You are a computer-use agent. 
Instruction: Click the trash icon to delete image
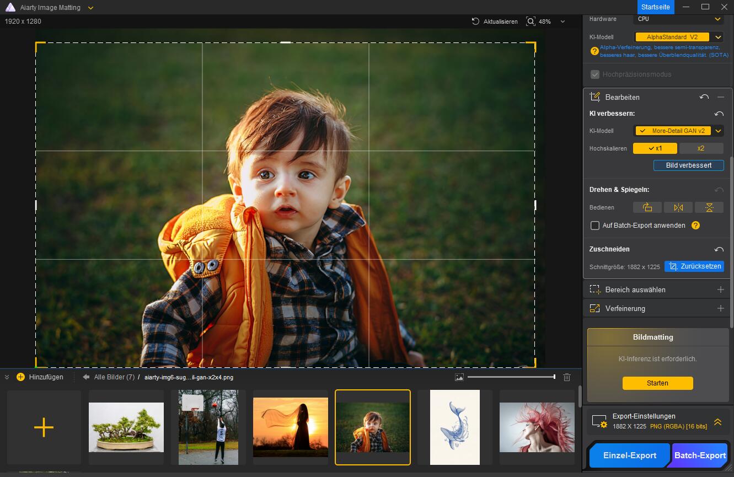567,377
